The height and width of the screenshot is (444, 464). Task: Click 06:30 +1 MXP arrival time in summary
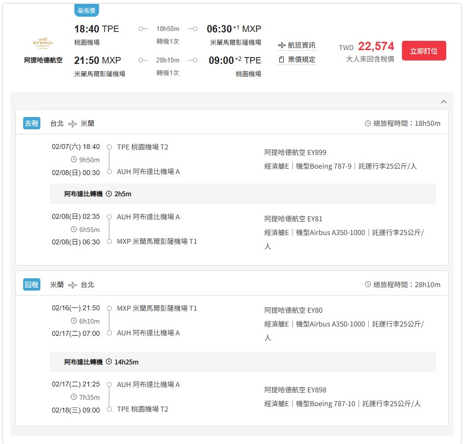(x=234, y=29)
